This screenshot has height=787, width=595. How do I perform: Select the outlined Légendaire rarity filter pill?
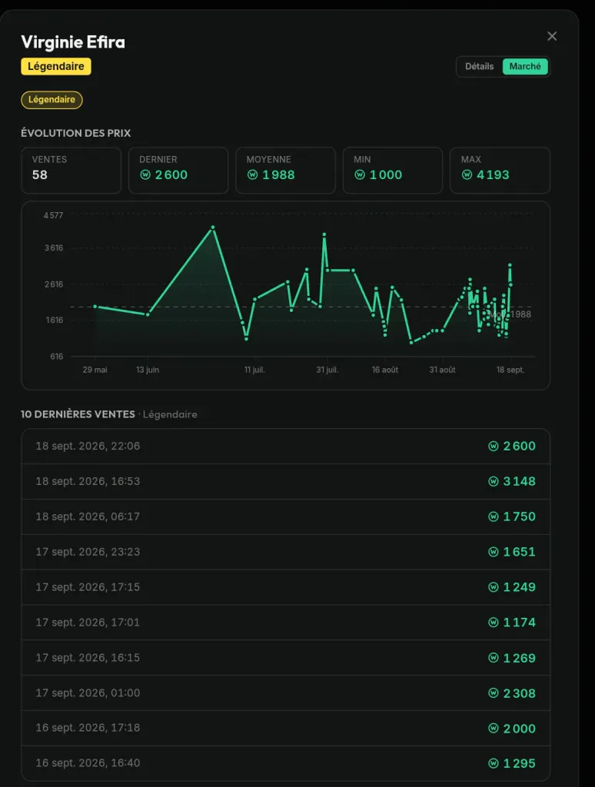point(52,99)
